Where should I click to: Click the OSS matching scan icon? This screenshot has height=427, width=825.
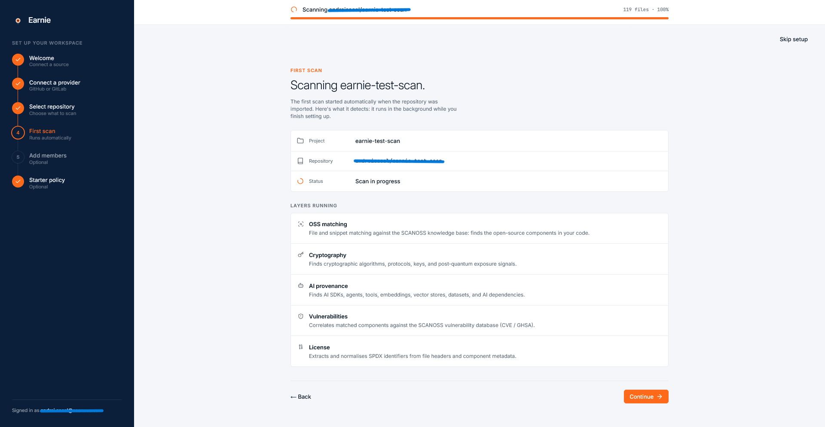(301, 224)
